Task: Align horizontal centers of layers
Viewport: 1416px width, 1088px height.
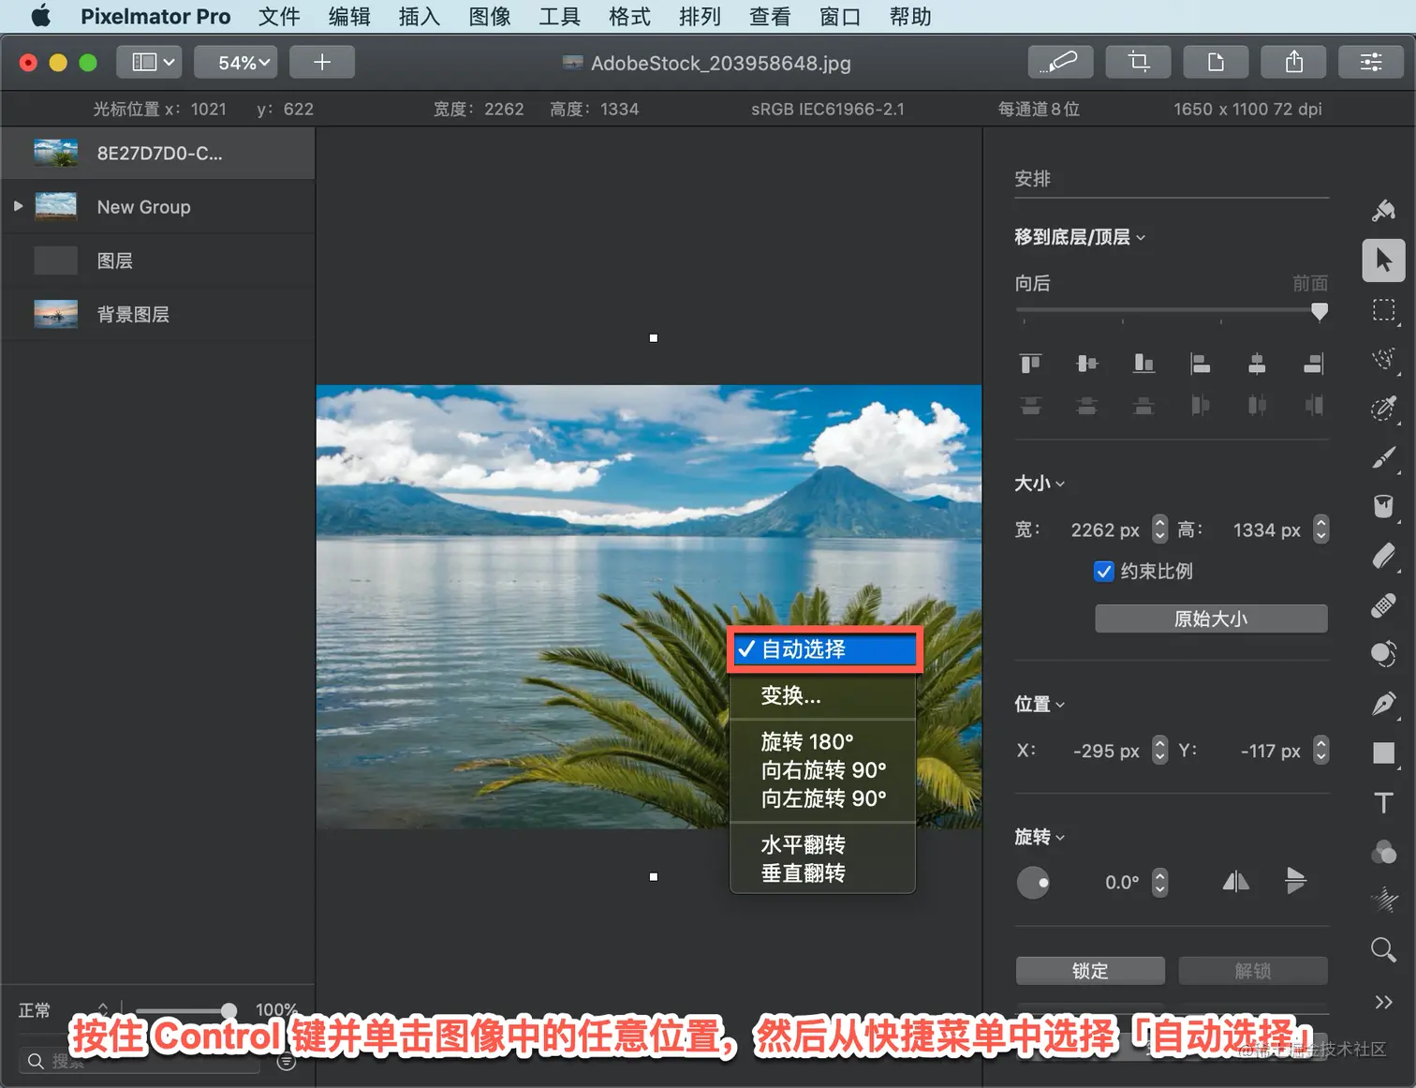Action: [x=1257, y=363]
